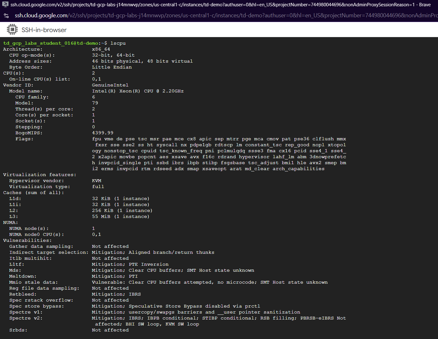Viewport: 438px width, 339px height.
Task: Click the Vulnerabilities section heading
Action: (x=27, y=241)
